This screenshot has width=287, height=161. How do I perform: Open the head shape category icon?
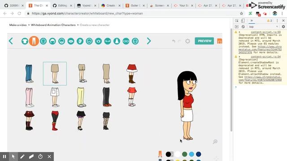tap(43, 41)
